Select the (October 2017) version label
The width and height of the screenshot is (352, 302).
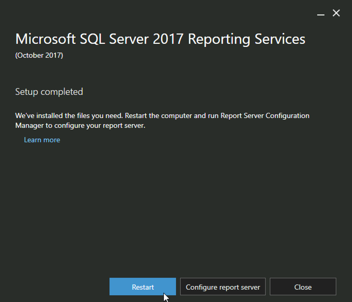(39, 55)
